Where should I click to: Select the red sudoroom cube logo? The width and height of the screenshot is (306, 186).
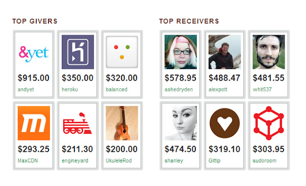click(269, 123)
